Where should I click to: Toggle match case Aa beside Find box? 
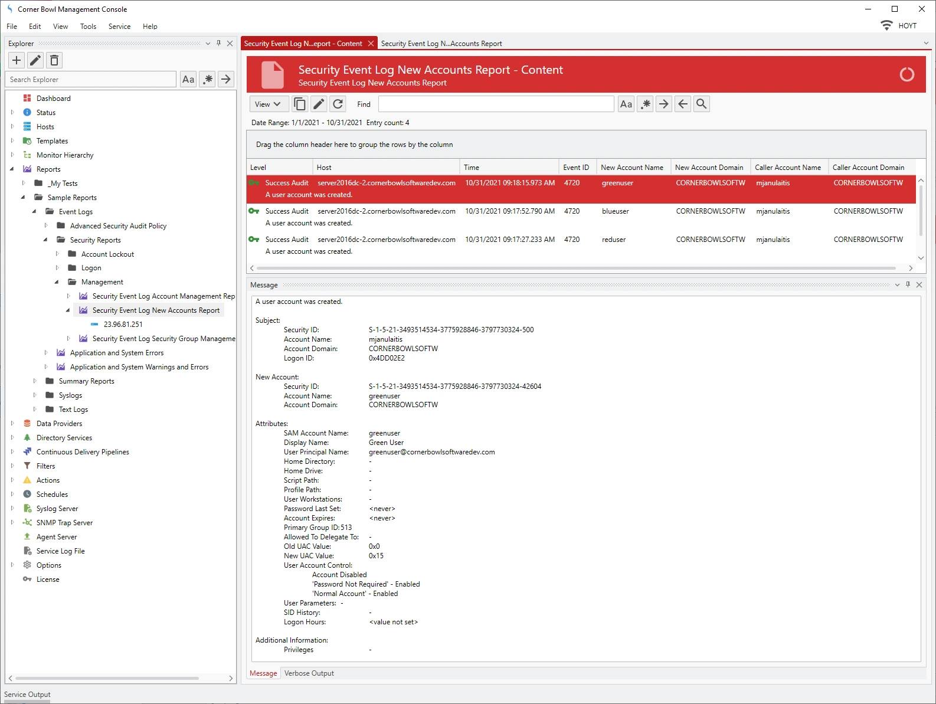[x=626, y=104]
